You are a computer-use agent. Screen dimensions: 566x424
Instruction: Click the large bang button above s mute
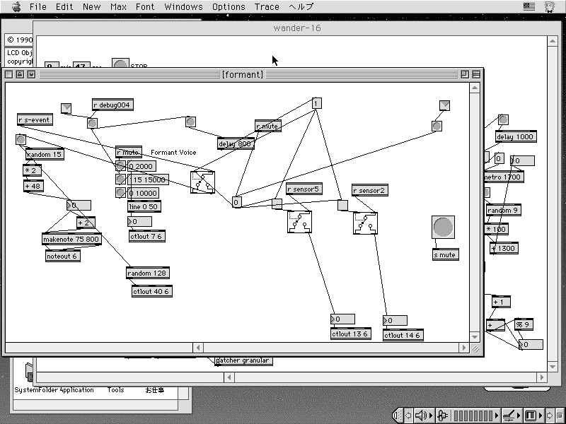pyautogui.click(x=443, y=227)
